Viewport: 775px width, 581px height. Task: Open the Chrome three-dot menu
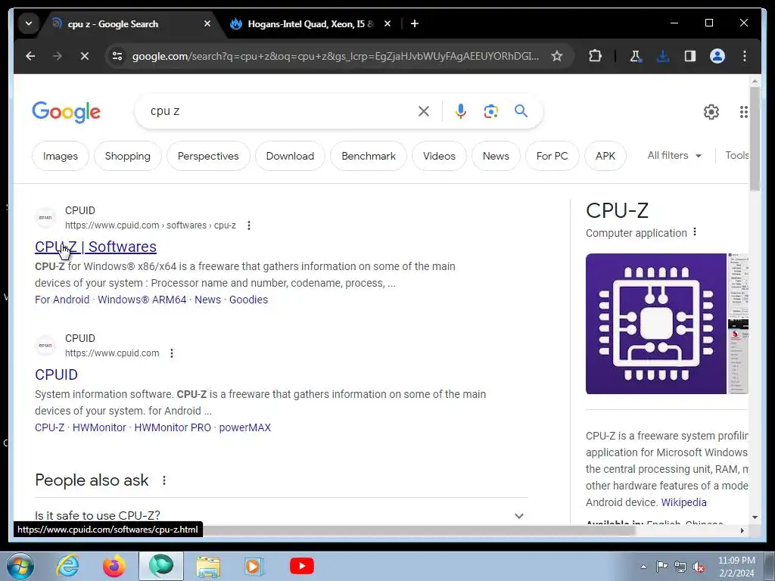pyautogui.click(x=745, y=56)
